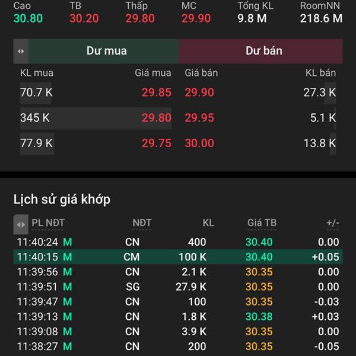Image resolution: width=356 pixels, height=356 pixels.
Task: Open the highlighted 11:40:15 trade row
Action: [x=178, y=257]
